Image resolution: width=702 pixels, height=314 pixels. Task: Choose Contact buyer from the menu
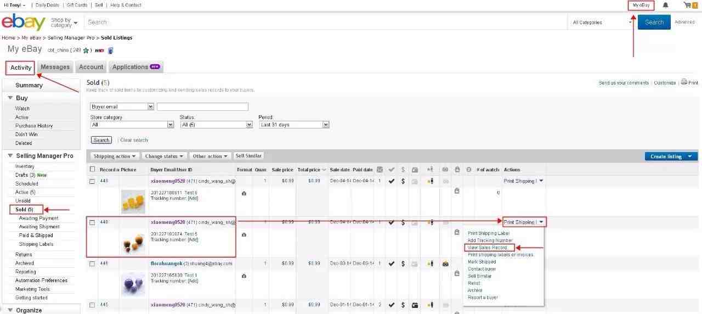[482, 269]
